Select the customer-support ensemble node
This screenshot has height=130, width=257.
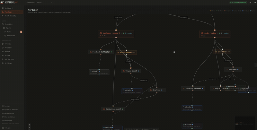116,34
